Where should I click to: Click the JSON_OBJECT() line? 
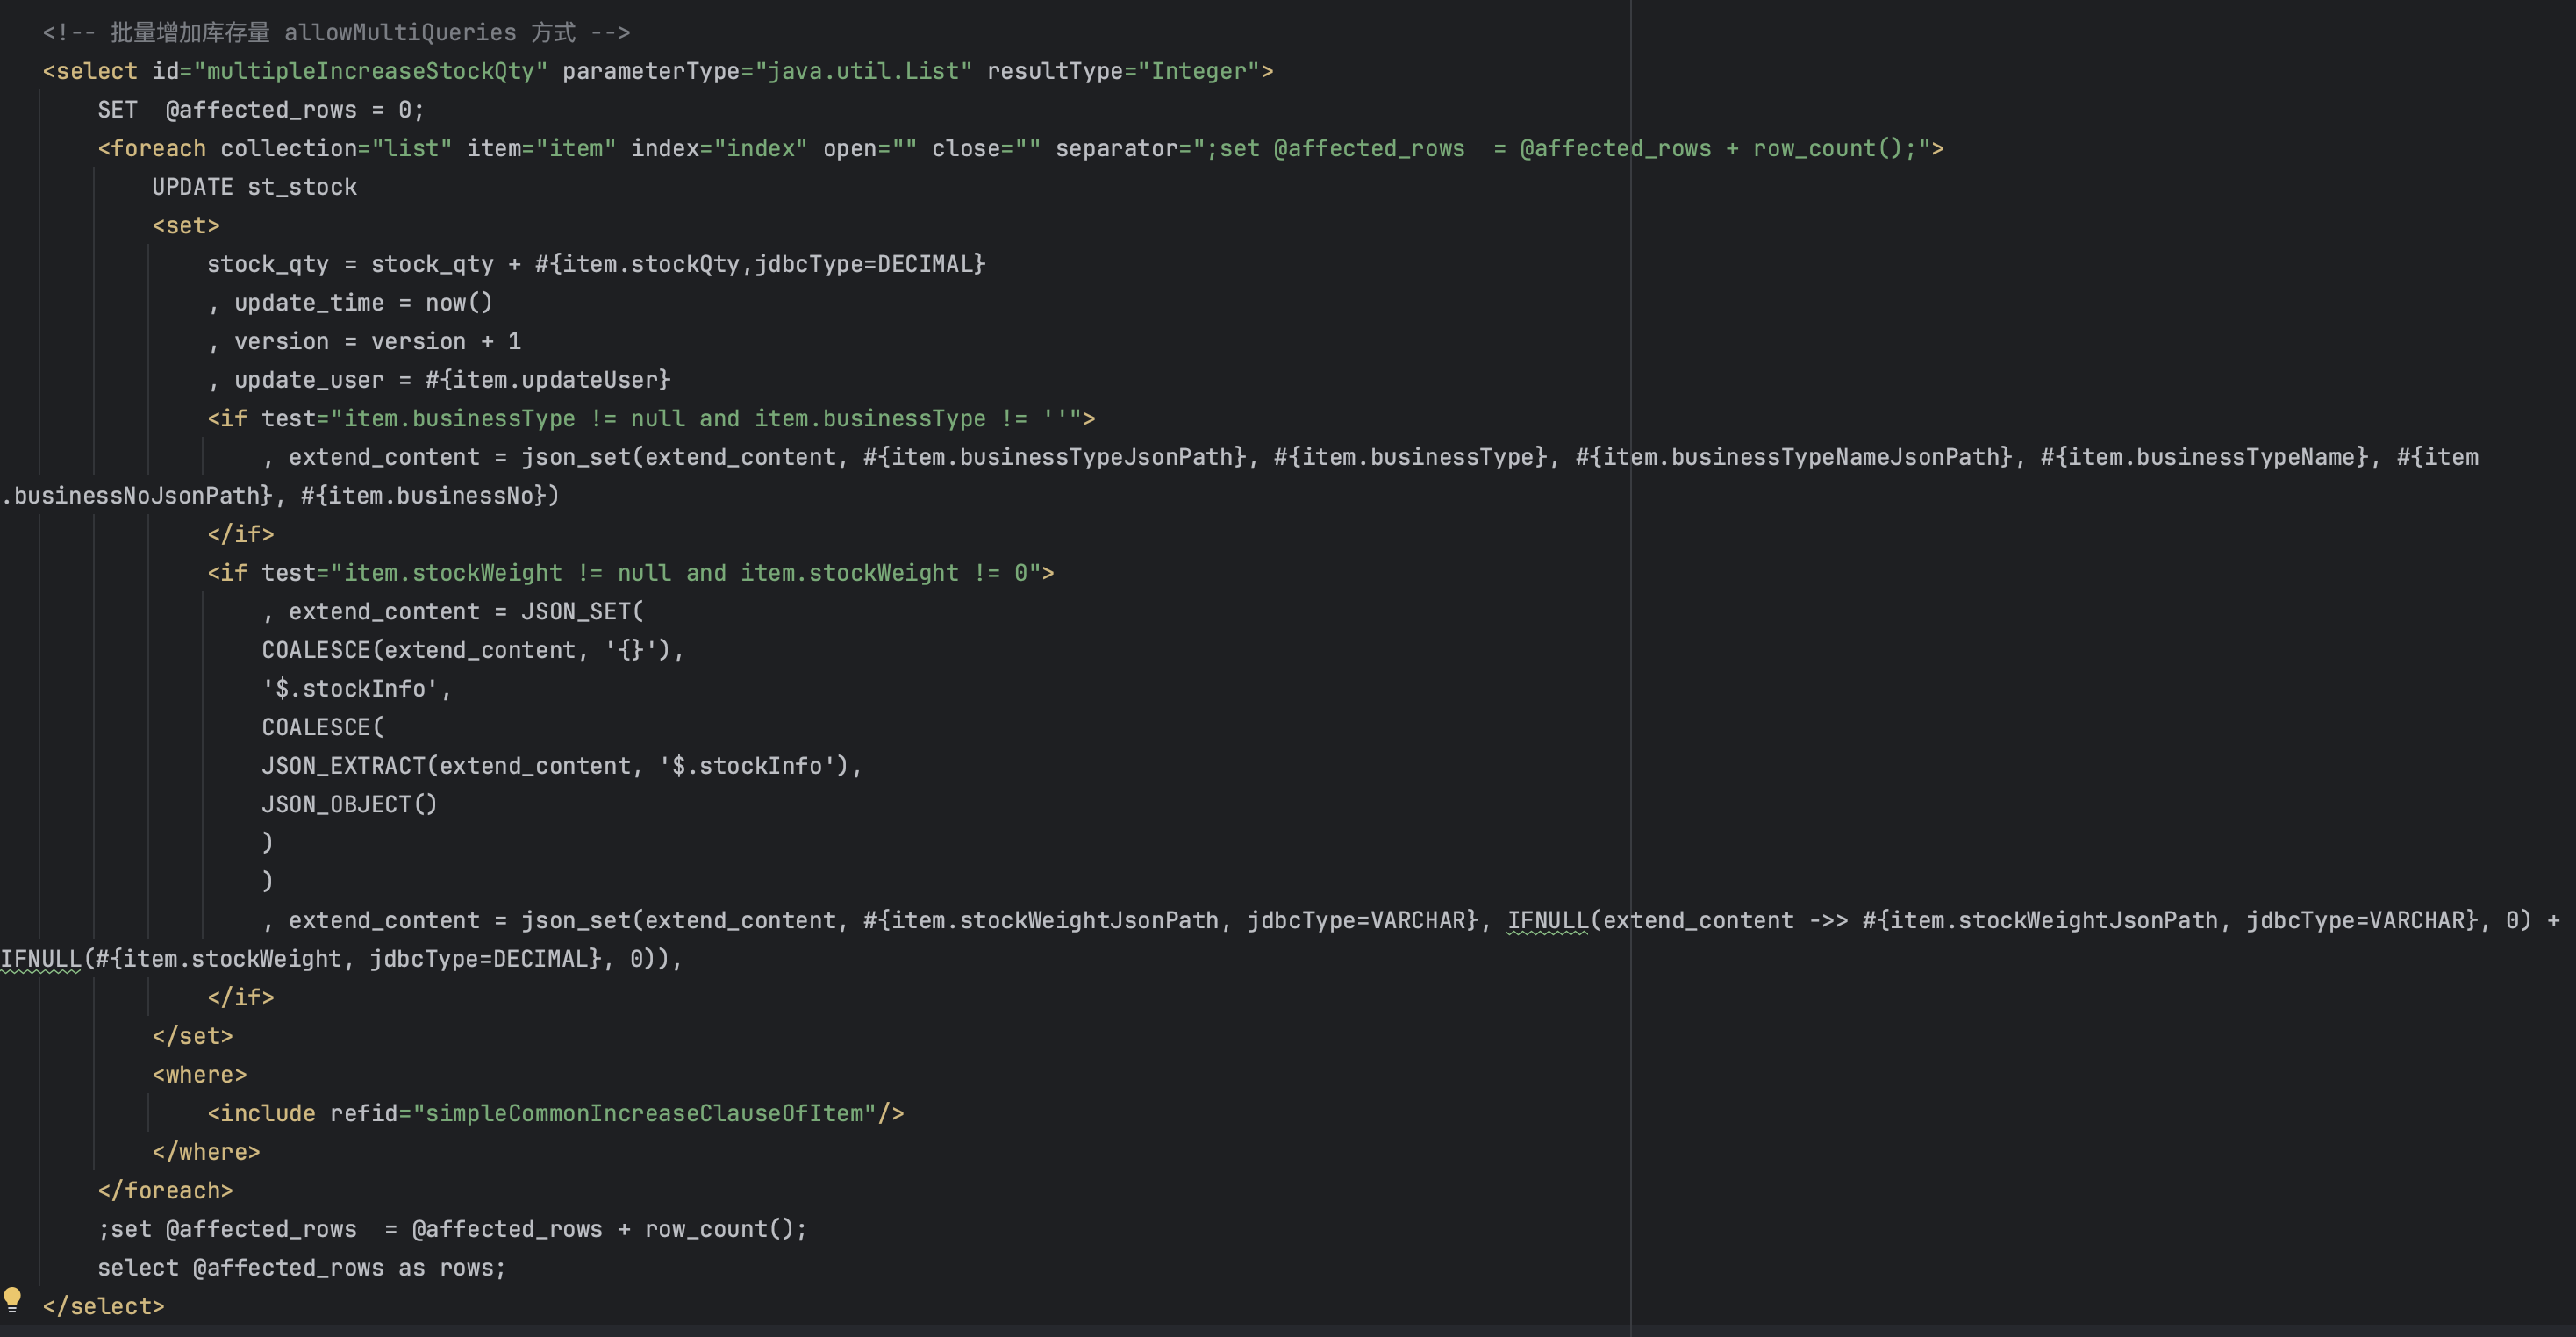pos(349,804)
